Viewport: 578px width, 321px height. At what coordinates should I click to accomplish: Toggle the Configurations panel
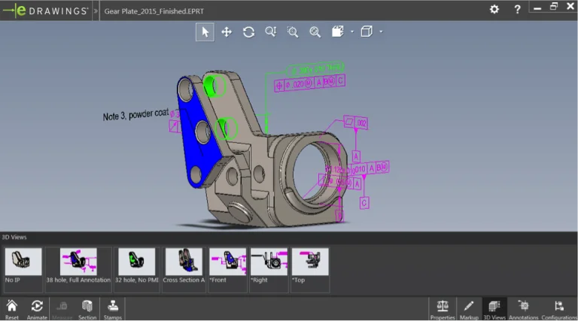558,308
